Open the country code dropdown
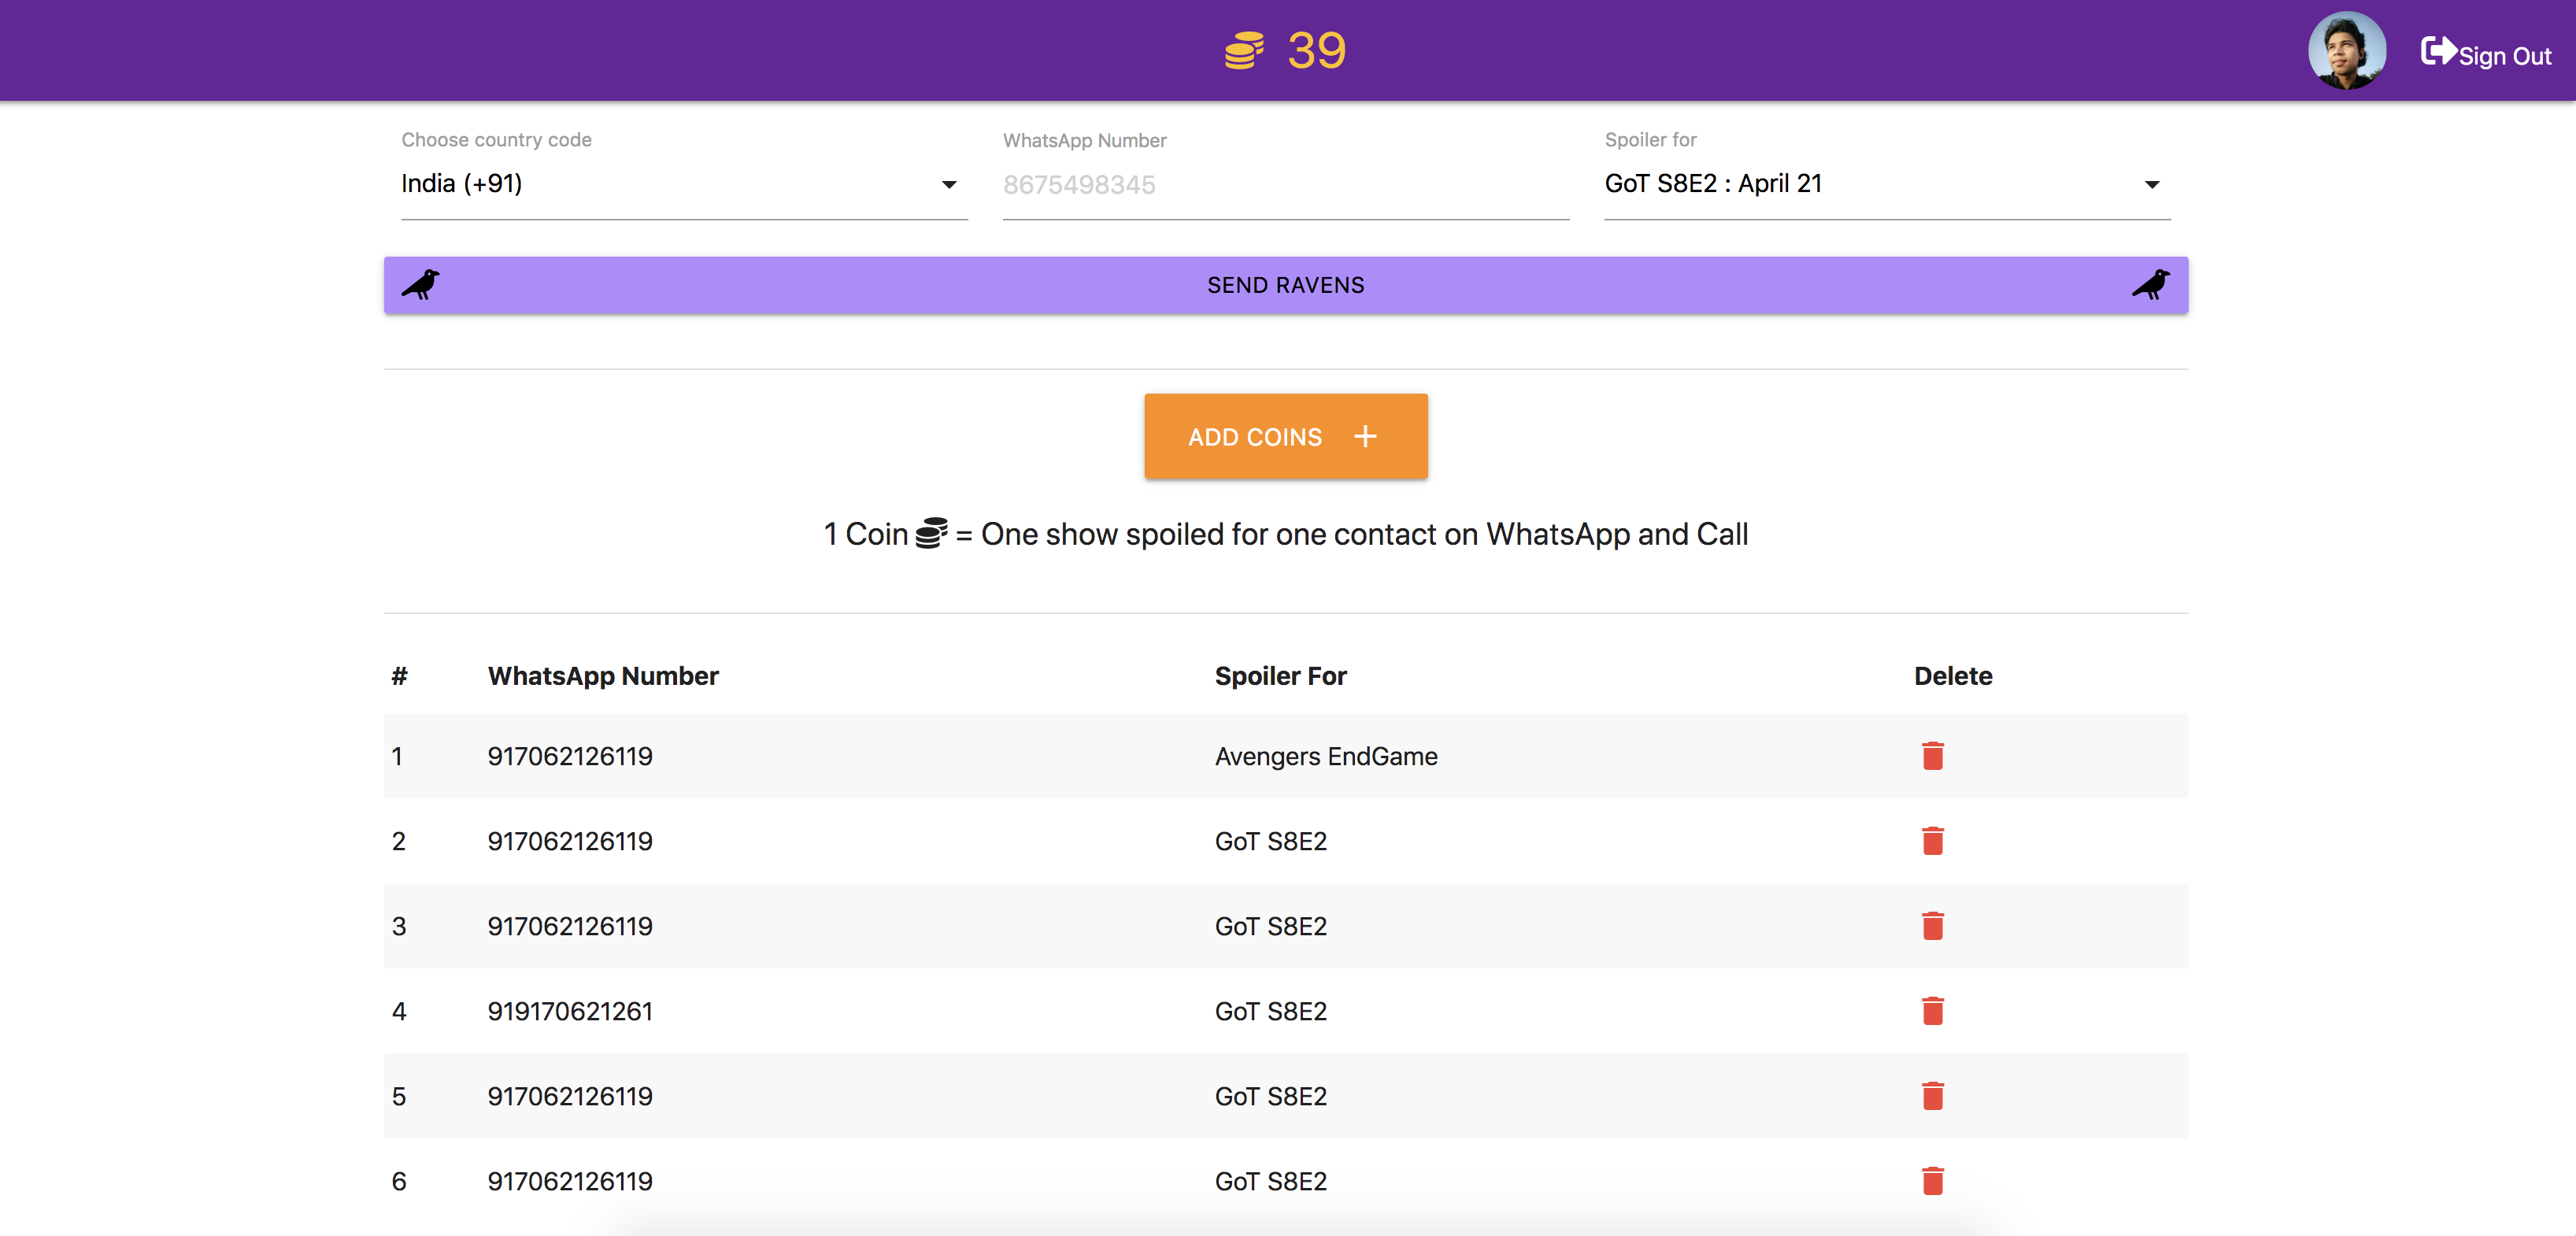This screenshot has width=2576, height=1236. (x=683, y=184)
